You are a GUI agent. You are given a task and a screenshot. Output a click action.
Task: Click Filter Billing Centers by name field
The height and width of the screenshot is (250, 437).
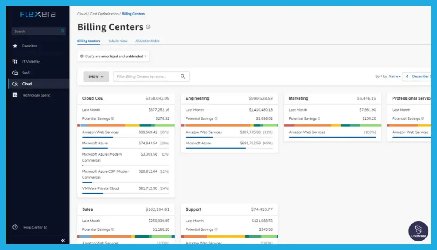(151, 76)
